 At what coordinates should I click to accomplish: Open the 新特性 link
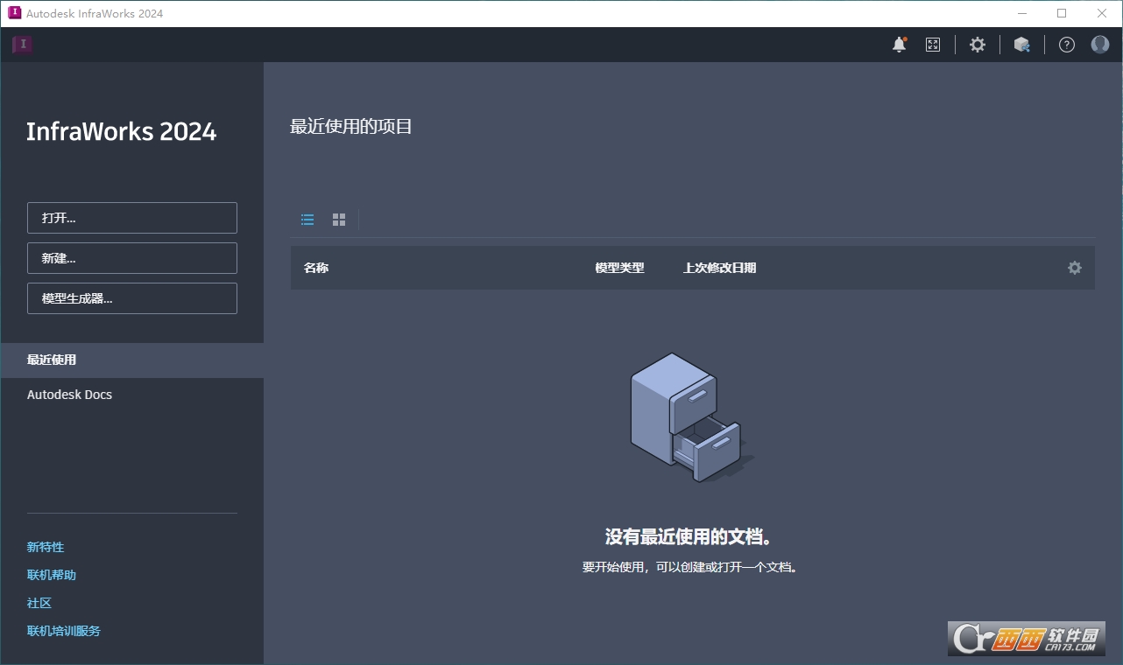46,547
